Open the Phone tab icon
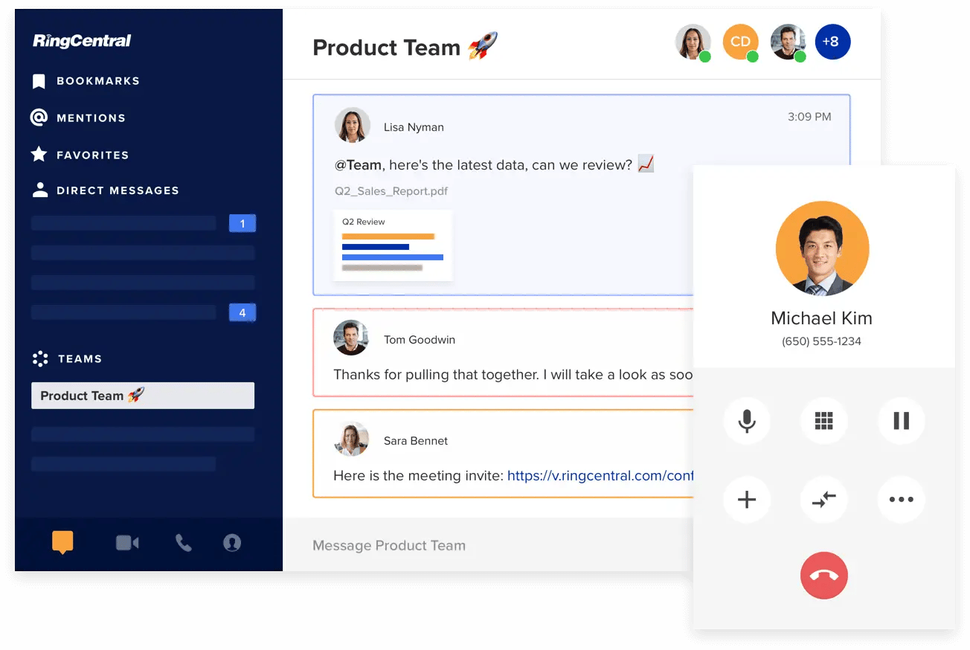 tap(183, 543)
